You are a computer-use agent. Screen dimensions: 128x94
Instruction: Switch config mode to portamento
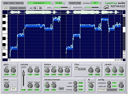[x=112, y=90]
